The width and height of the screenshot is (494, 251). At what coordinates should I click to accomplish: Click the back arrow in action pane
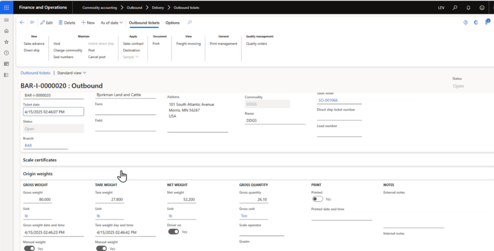(22, 23)
